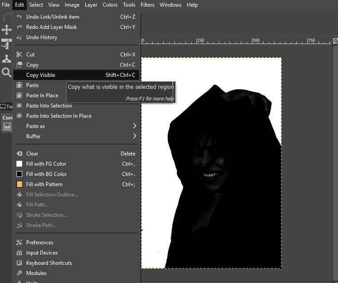338x283 pixels.
Task: Open the Colors menu
Action: point(110,5)
